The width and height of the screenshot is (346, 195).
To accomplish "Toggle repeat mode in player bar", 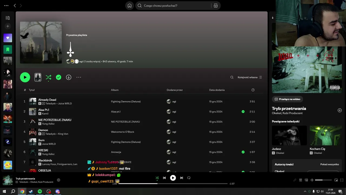I will coord(189,178).
